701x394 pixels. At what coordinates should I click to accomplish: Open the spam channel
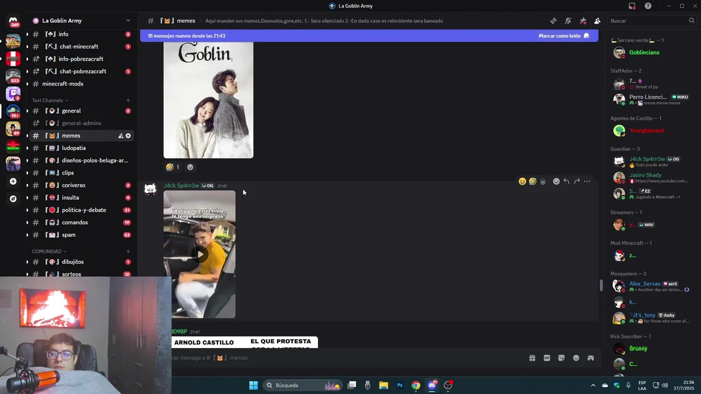pos(82,235)
